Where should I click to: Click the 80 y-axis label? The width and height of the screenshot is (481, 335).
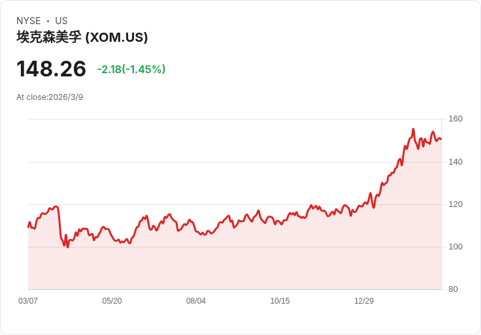point(453,289)
